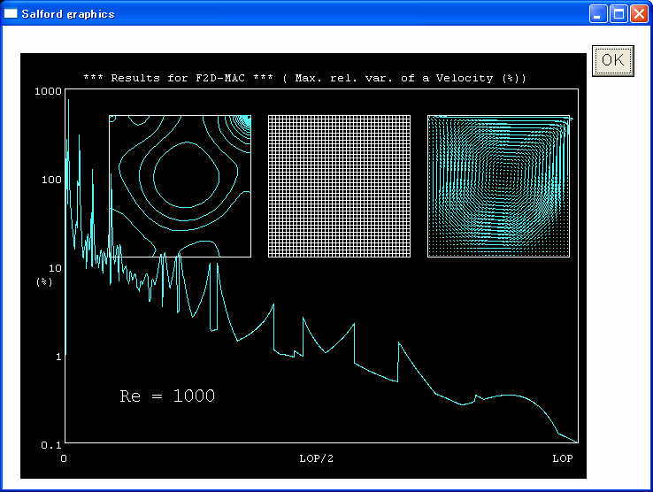Click the velocity vector field plot
Screen dimensions: 653x492
click(498, 186)
